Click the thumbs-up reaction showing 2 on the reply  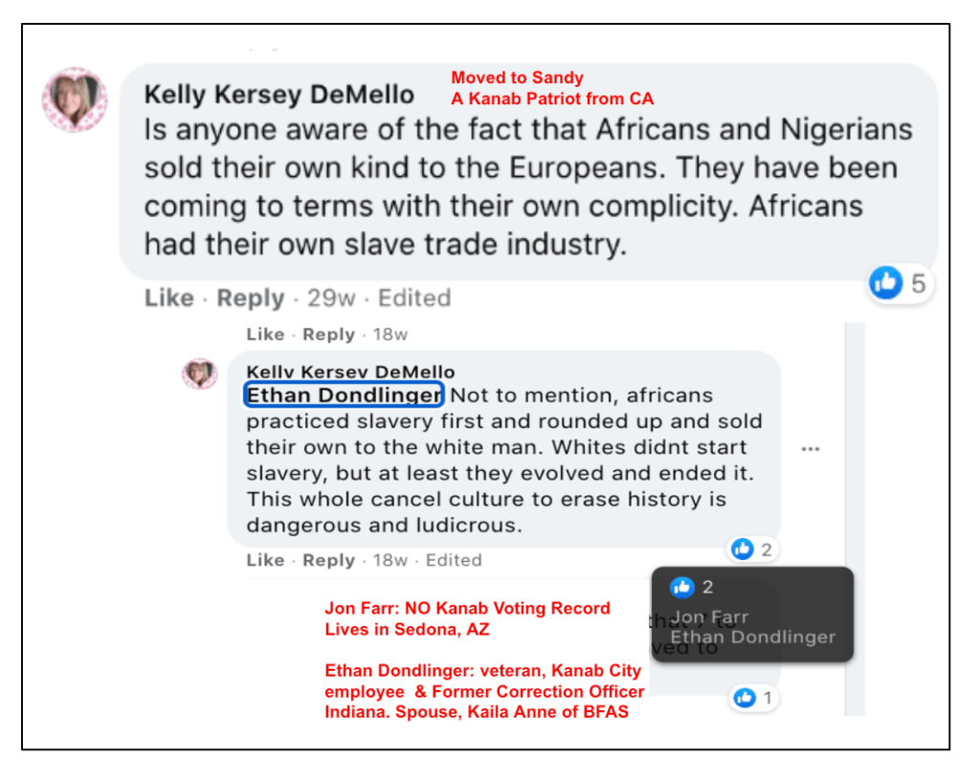[743, 548]
